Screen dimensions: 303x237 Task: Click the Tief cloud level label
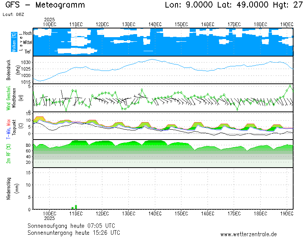[x=28, y=52]
